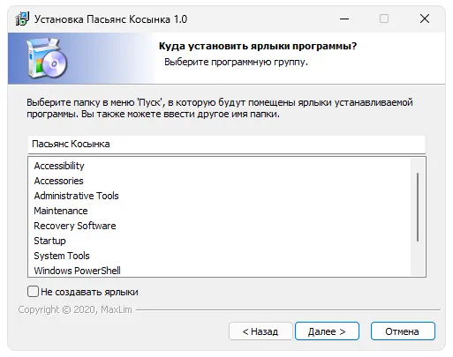The image size is (453, 357).
Task: Click the 'Пасьянс Косынка' folder name field
Action: pos(227,144)
